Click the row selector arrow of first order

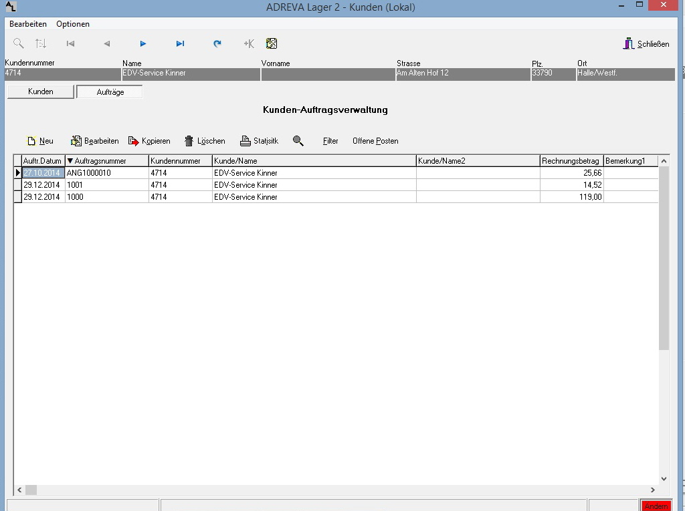(x=17, y=173)
